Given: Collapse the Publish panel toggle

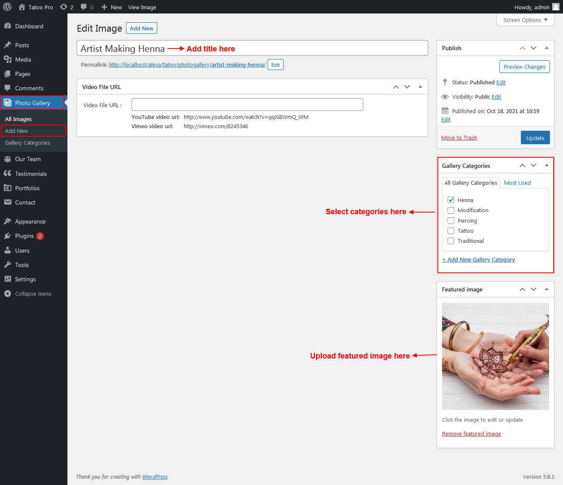Looking at the screenshot, I should [x=547, y=48].
